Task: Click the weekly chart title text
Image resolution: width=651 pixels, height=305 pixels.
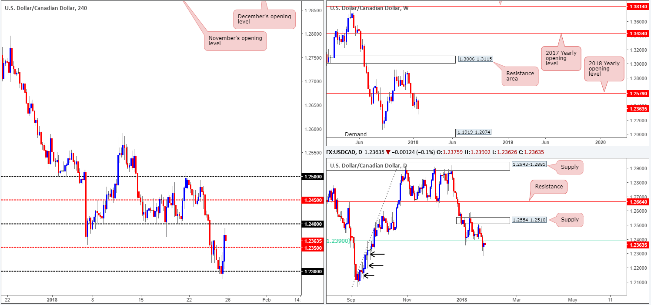Action: pyautogui.click(x=370, y=8)
